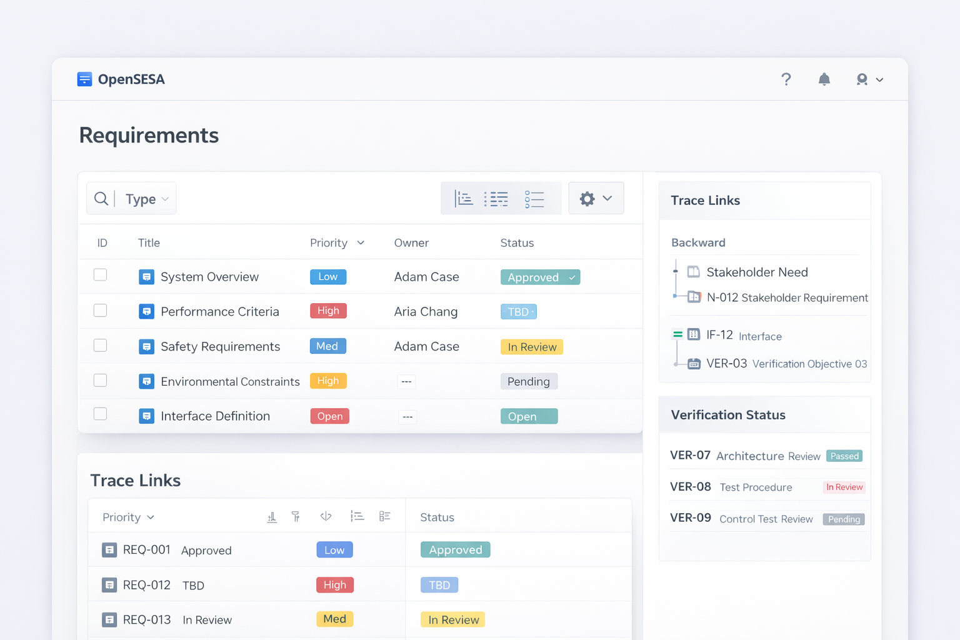Screen dimensions: 960x640
Task: Check the Safety Requirements row checkbox
Action: [100, 346]
